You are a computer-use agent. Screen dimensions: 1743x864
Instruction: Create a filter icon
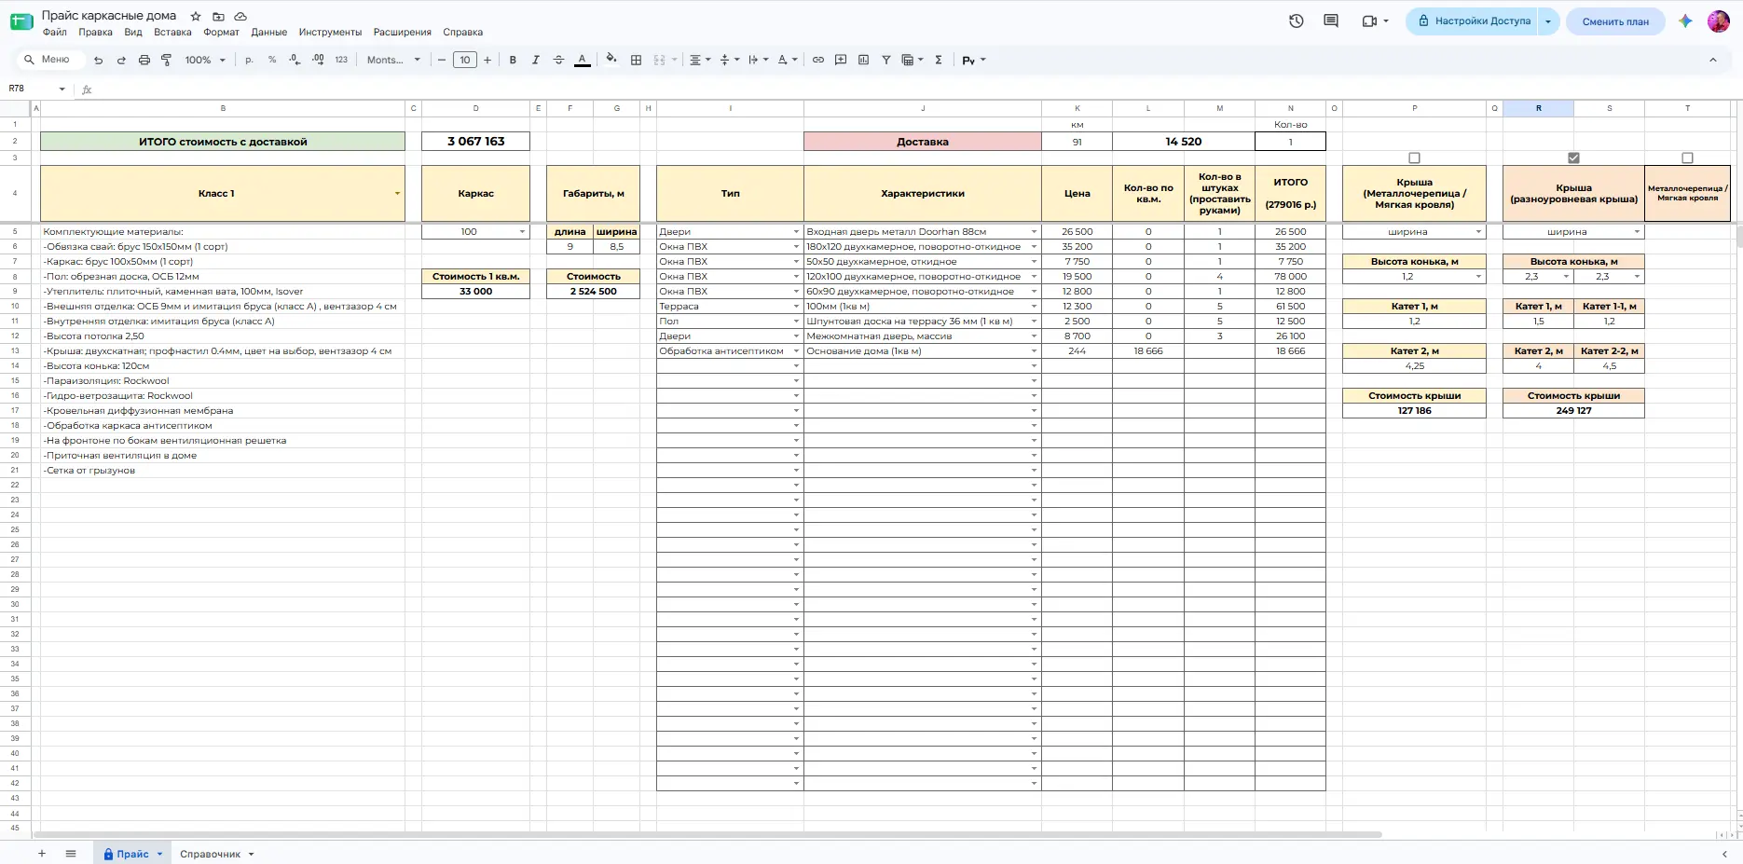[886, 60]
